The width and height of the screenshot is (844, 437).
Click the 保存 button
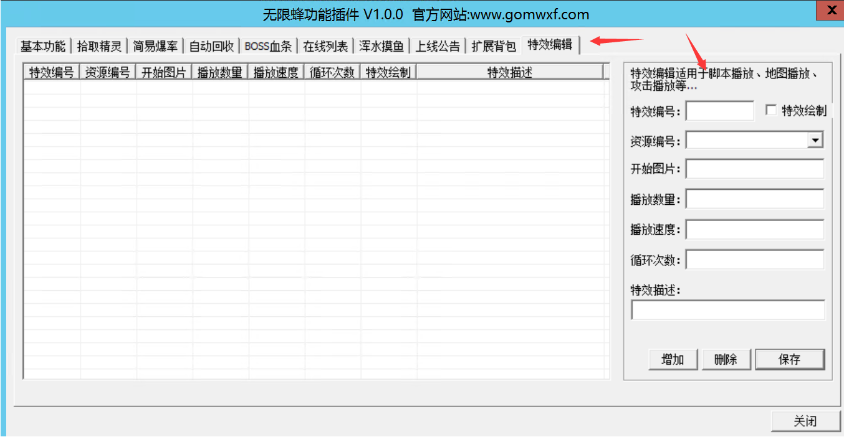coord(789,359)
